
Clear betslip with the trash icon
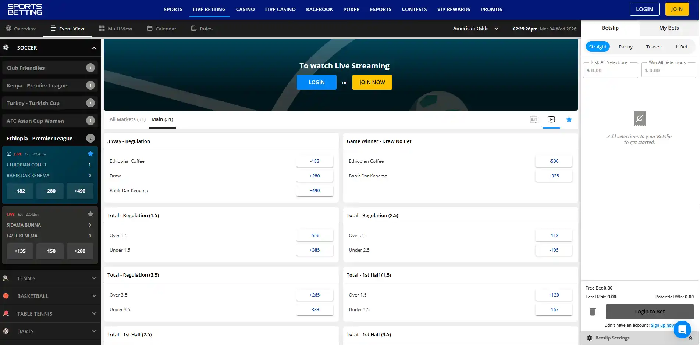pyautogui.click(x=592, y=312)
